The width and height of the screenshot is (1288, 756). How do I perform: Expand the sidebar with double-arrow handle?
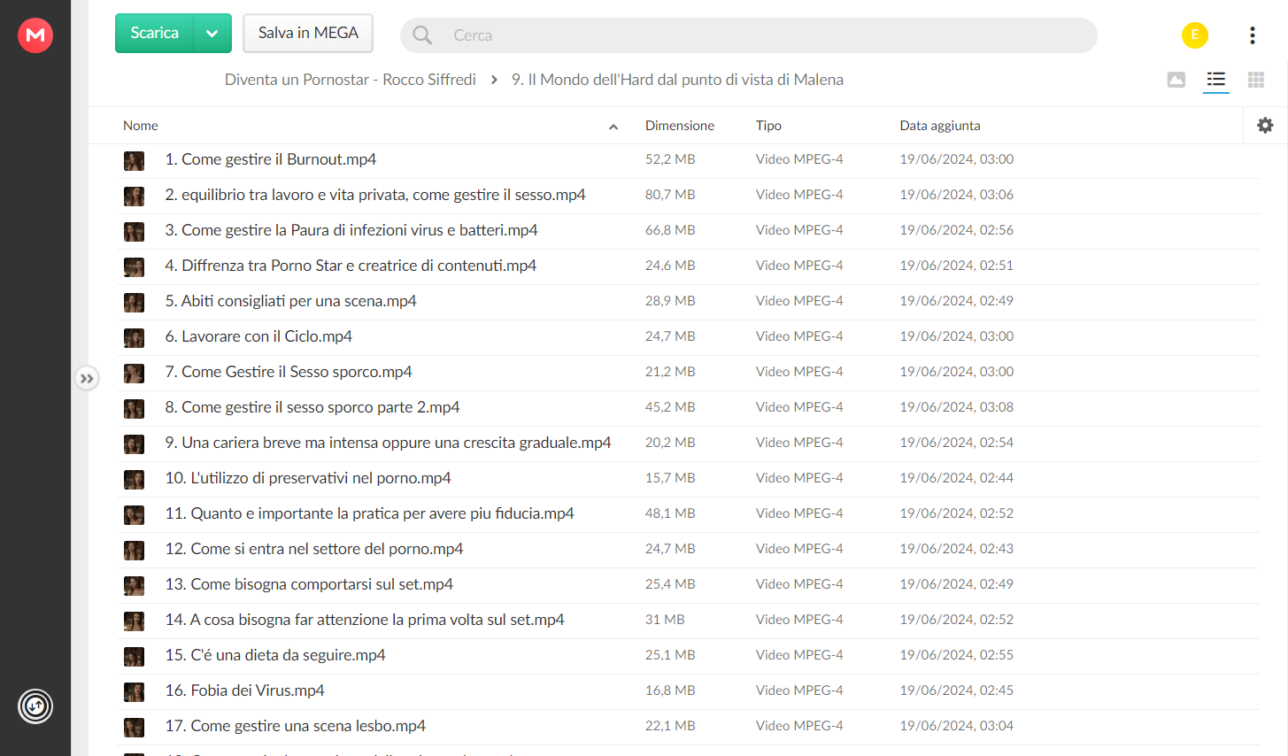tap(87, 379)
